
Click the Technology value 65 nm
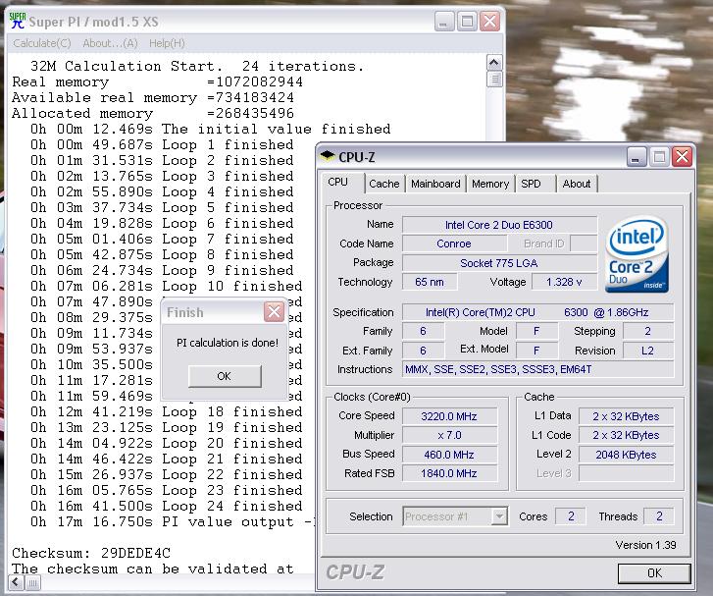pos(430,282)
